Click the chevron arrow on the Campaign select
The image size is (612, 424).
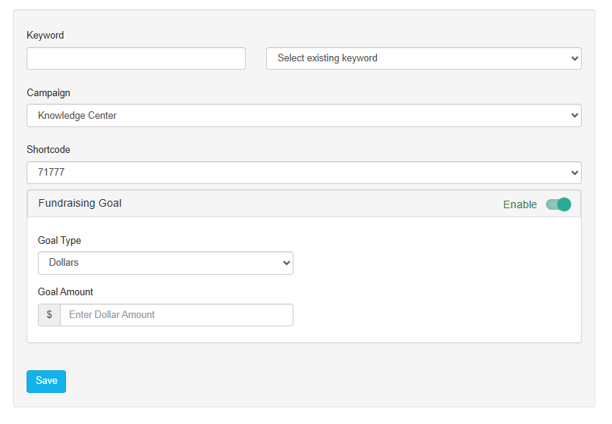(x=573, y=116)
